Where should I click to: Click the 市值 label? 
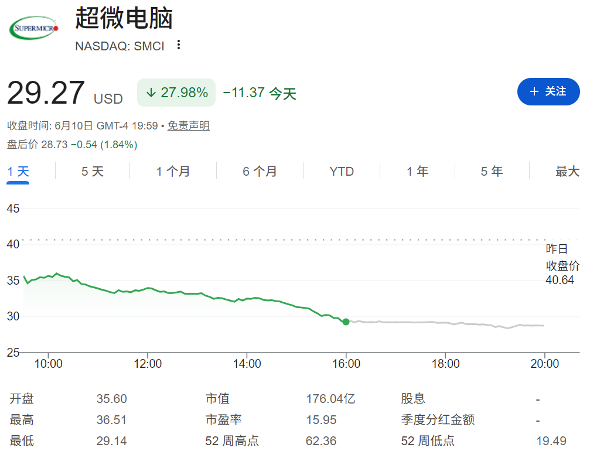[217, 399]
